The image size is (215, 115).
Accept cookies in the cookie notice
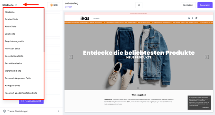point(206,108)
